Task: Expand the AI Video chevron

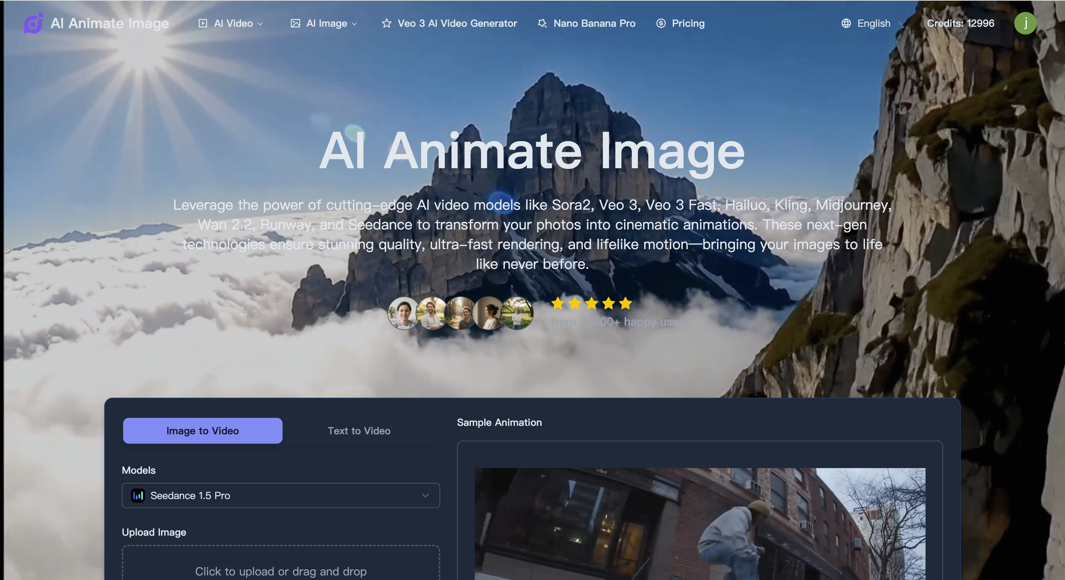Action: (260, 24)
